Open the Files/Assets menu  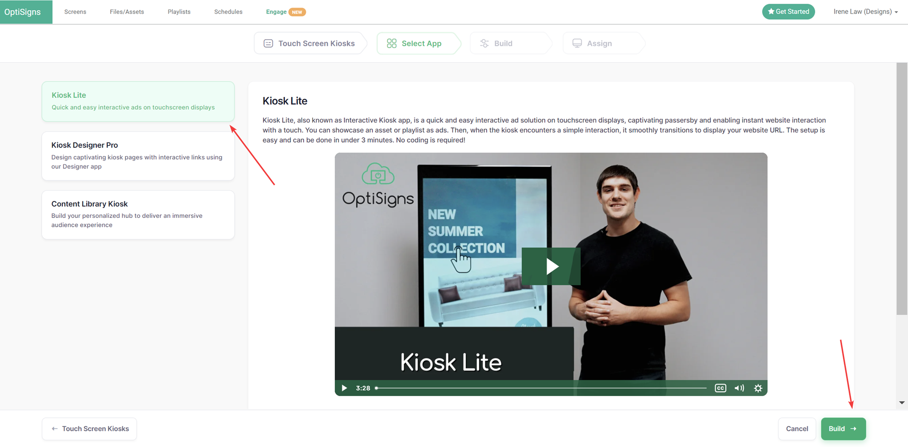(x=127, y=12)
